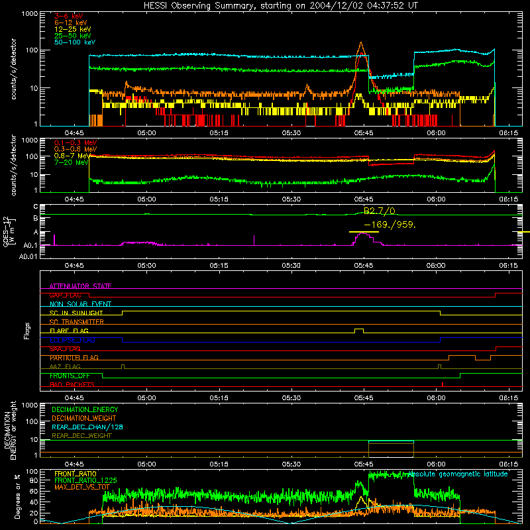Select the green 25-50 keV legend label
530x530 pixels.
73,36
